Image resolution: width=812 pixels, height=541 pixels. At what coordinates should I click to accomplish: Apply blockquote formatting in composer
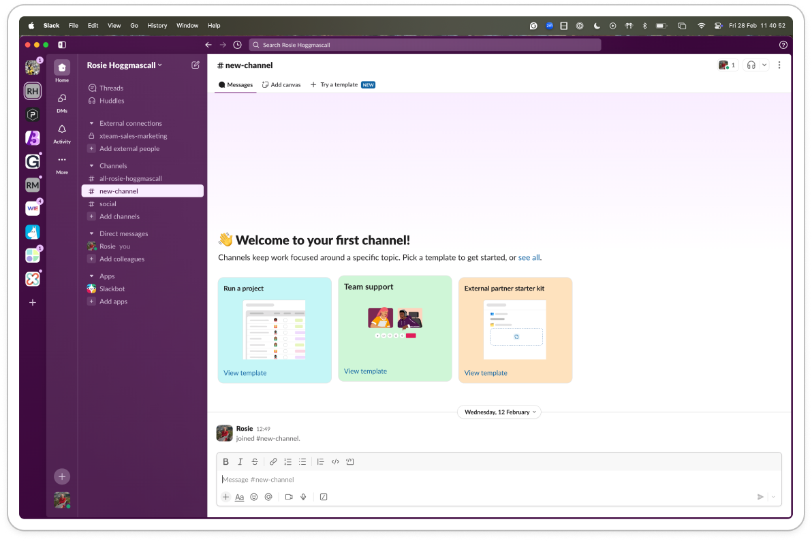point(321,462)
